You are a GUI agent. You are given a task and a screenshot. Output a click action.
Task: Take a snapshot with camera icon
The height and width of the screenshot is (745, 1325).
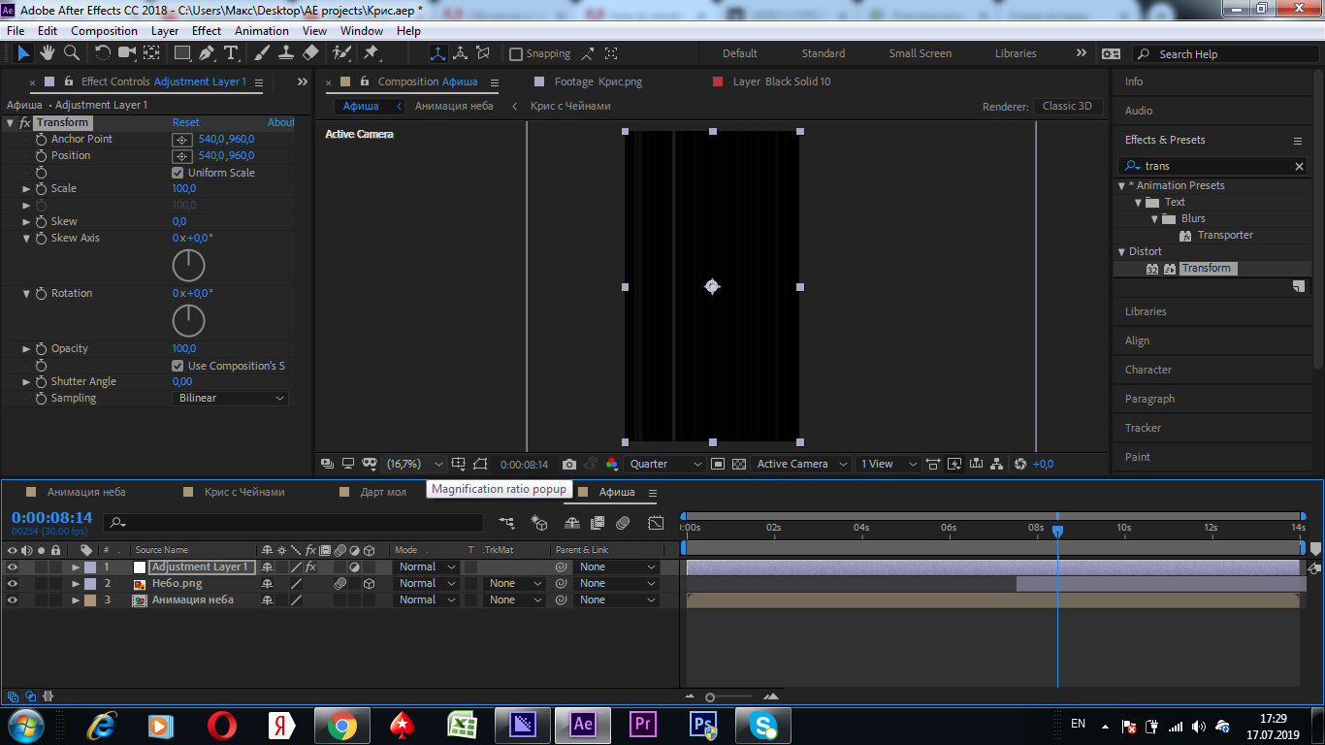pyautogui.click(x=569, y=464)
